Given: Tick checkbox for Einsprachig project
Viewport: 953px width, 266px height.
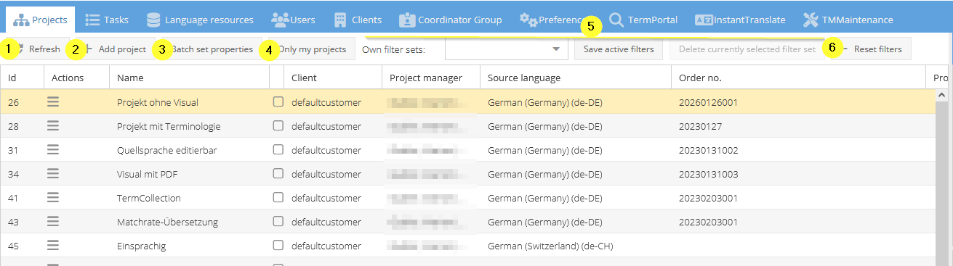Looking at the screenshot, I should click(278, 246).
